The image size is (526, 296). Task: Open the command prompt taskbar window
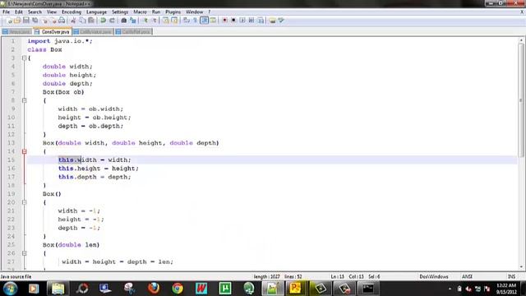368,289
